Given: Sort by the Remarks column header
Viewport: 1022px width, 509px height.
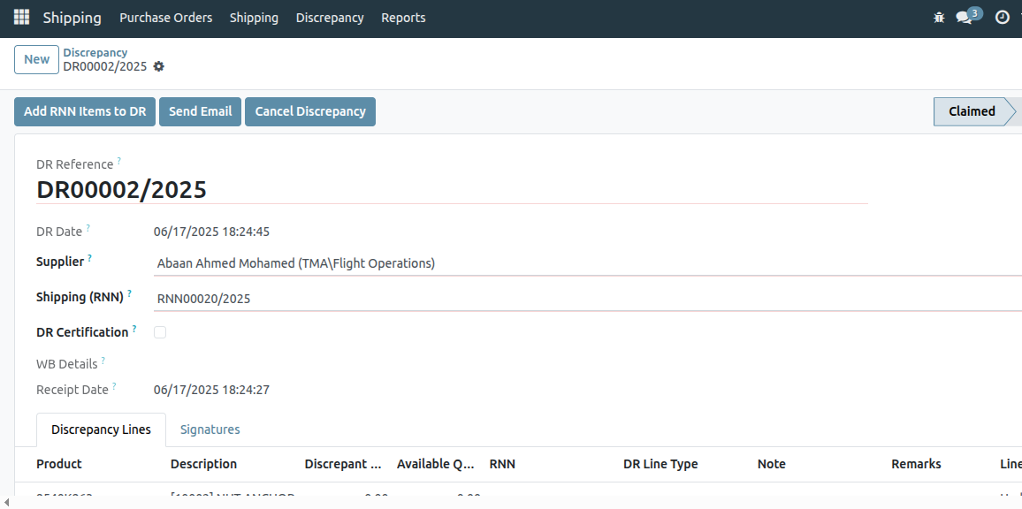Looking at the screenshot, I should (916, 464).
